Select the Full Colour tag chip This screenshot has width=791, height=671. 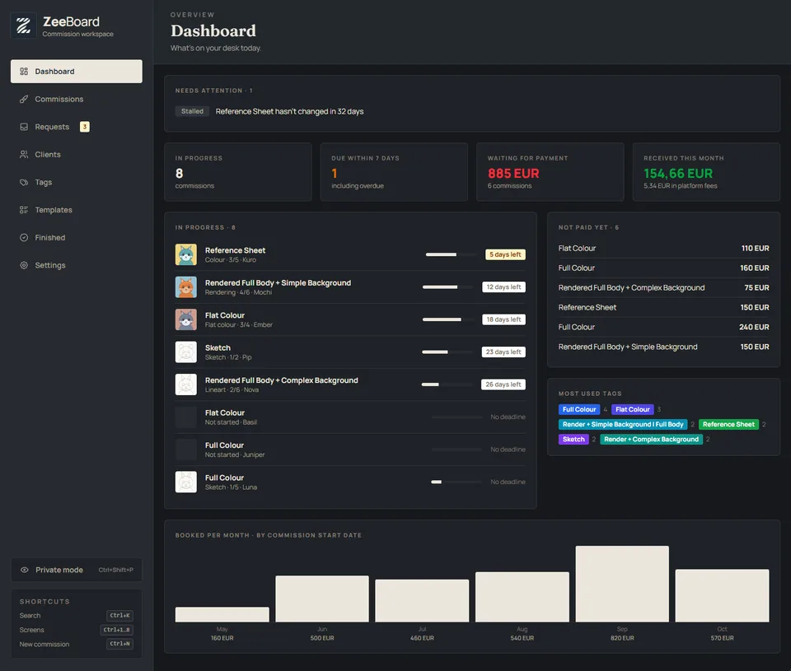tap(579, 410)
